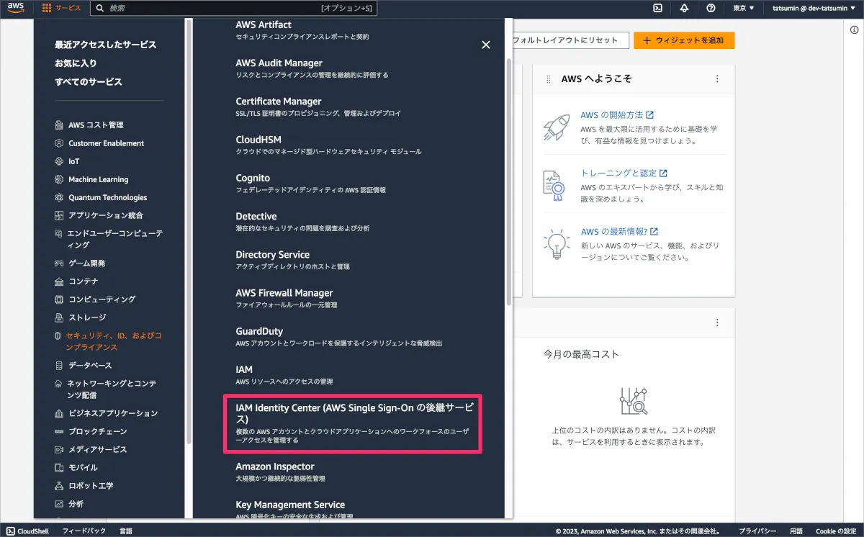Open 言語 settings in footer
The height and width of the screenshot is (537, 864).
[125, 531]
